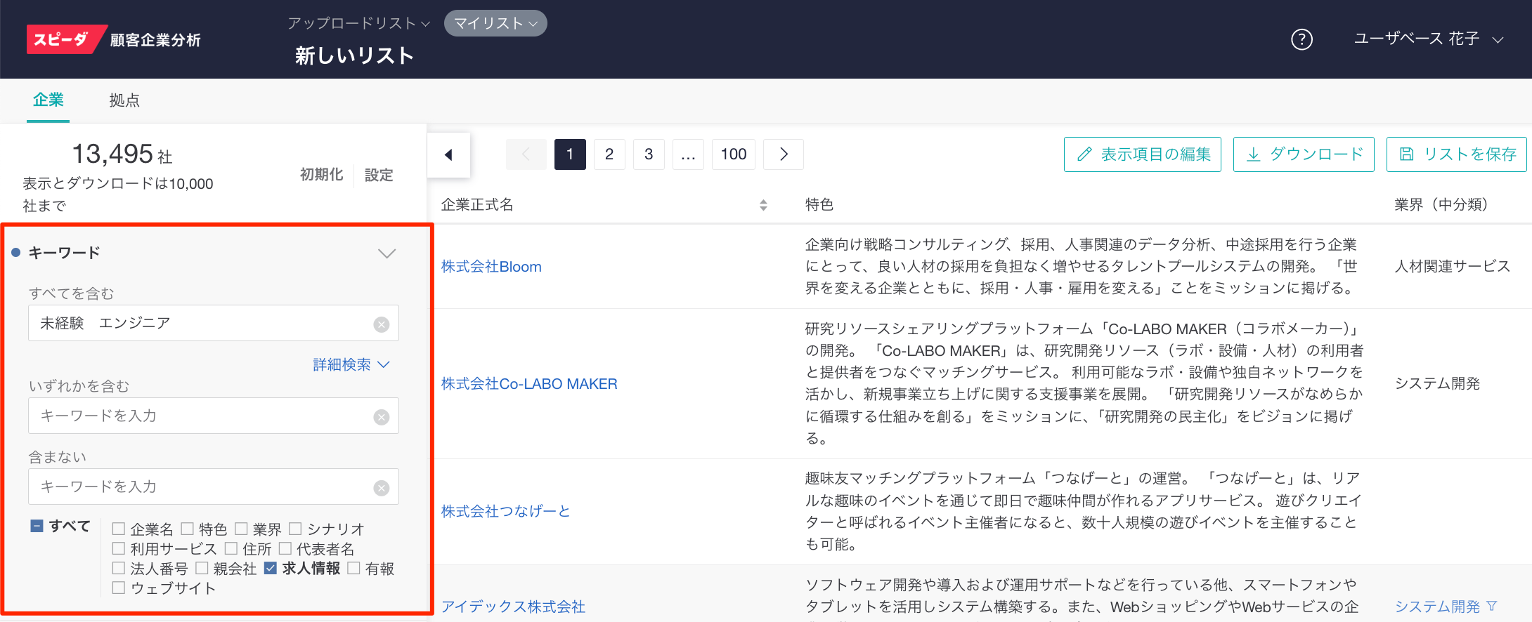Switch to the 拠点 tab
Screen dimensions: 1532x622
[124, 100]
